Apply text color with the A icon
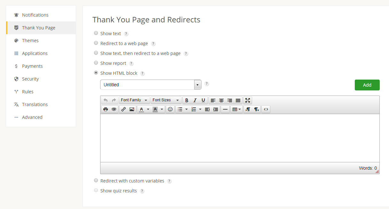389x209 pixels. (x=141, y=109)
